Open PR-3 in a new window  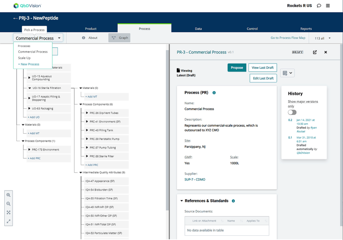click(314, 52)
